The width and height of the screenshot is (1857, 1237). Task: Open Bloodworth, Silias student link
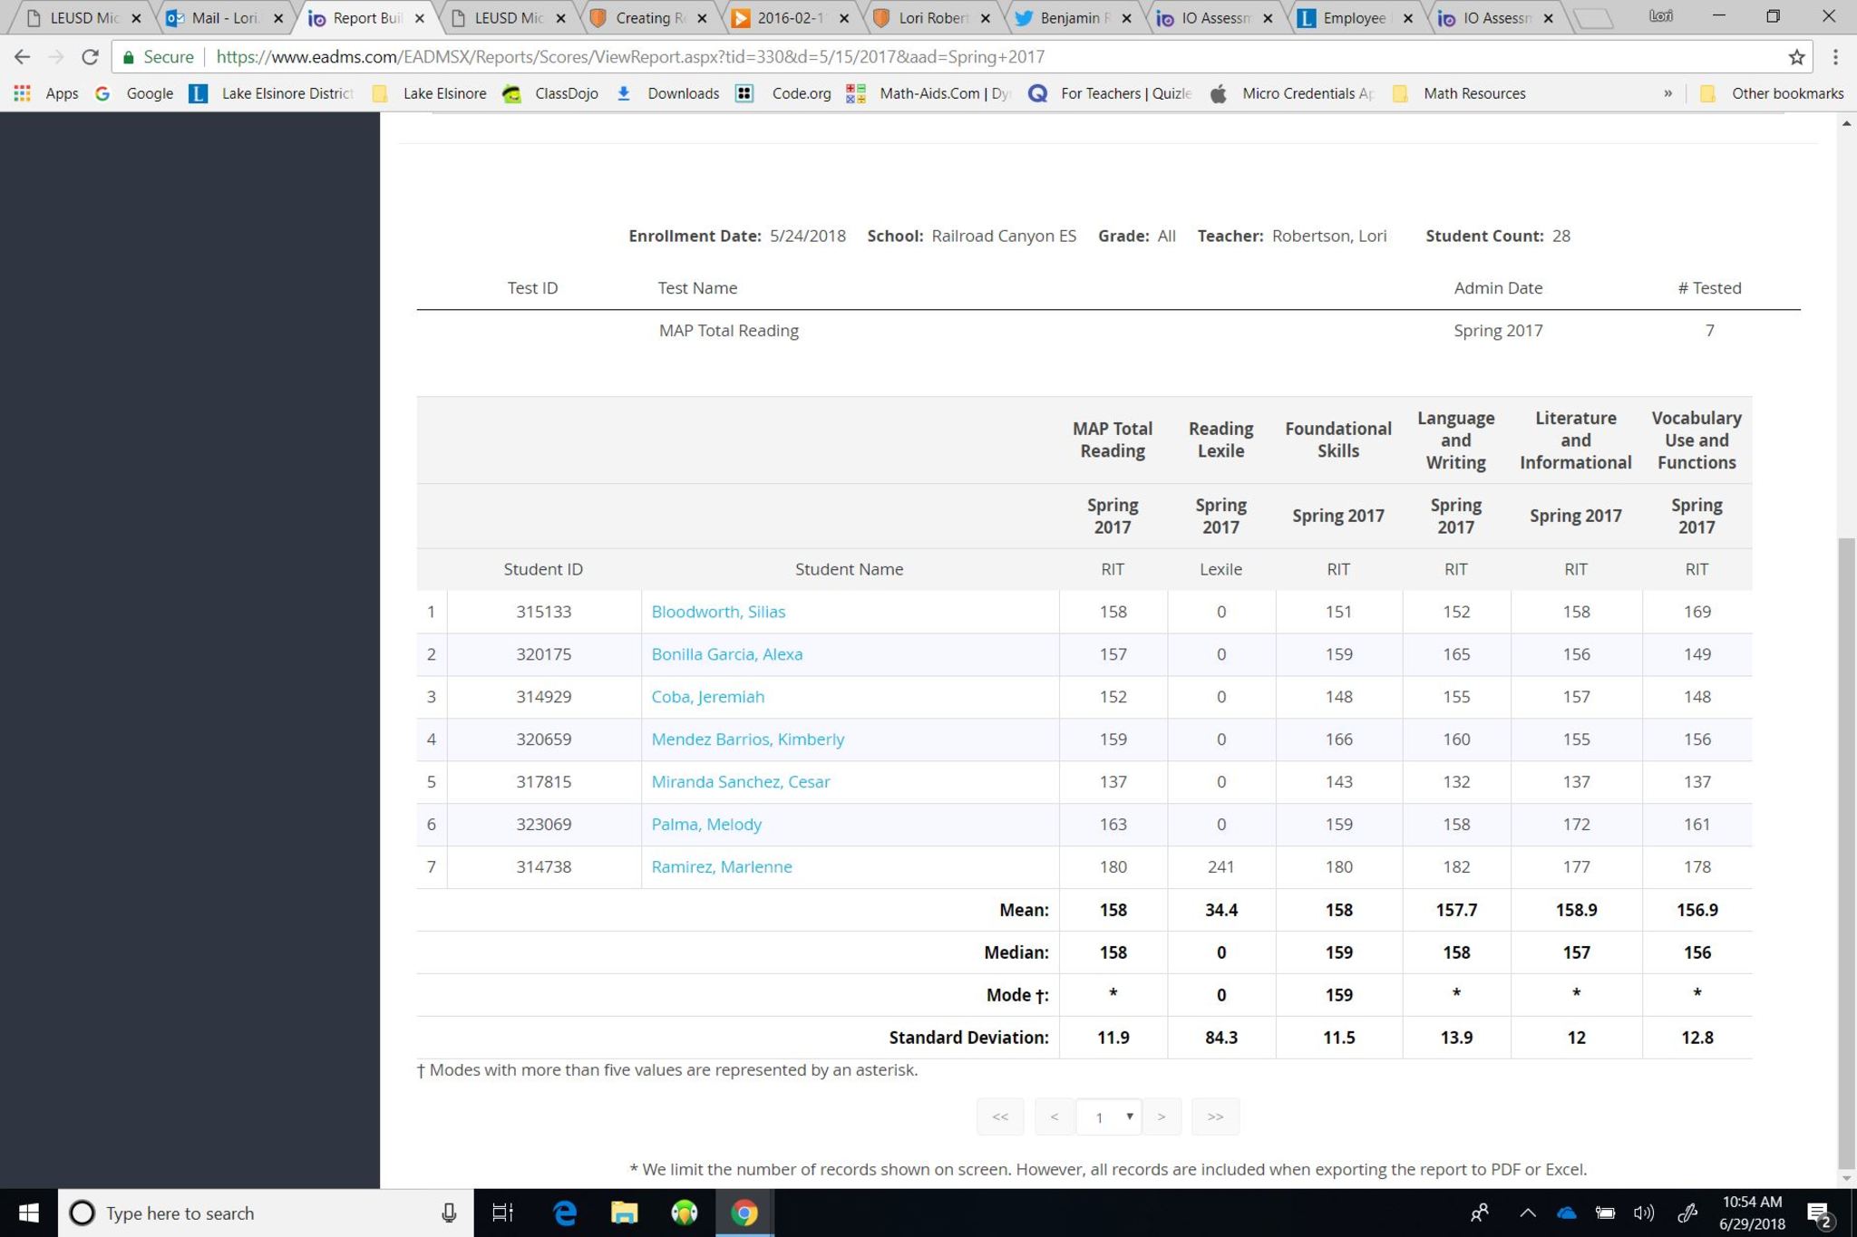click(718, 612)
